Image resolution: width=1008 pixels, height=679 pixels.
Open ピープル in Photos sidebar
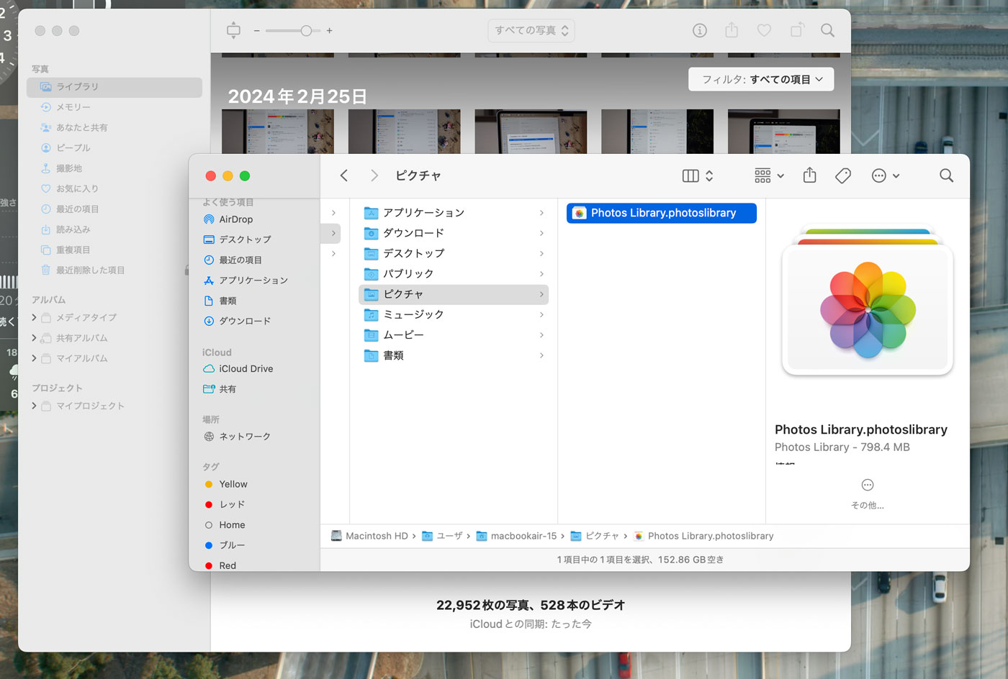point(65,147)
